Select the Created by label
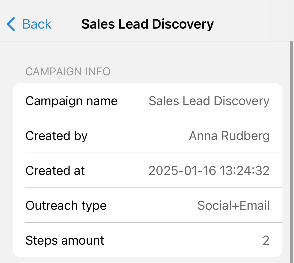Screen dimensions: 294x263 click(x=56, y=136)
